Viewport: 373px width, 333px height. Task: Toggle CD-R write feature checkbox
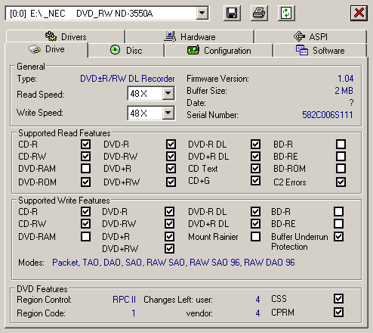[85, 211]
